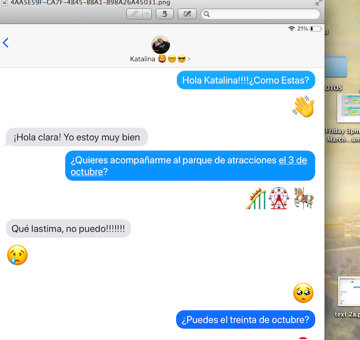
Task: Click the Wi-Fi status icon
Action: (292, 28)
